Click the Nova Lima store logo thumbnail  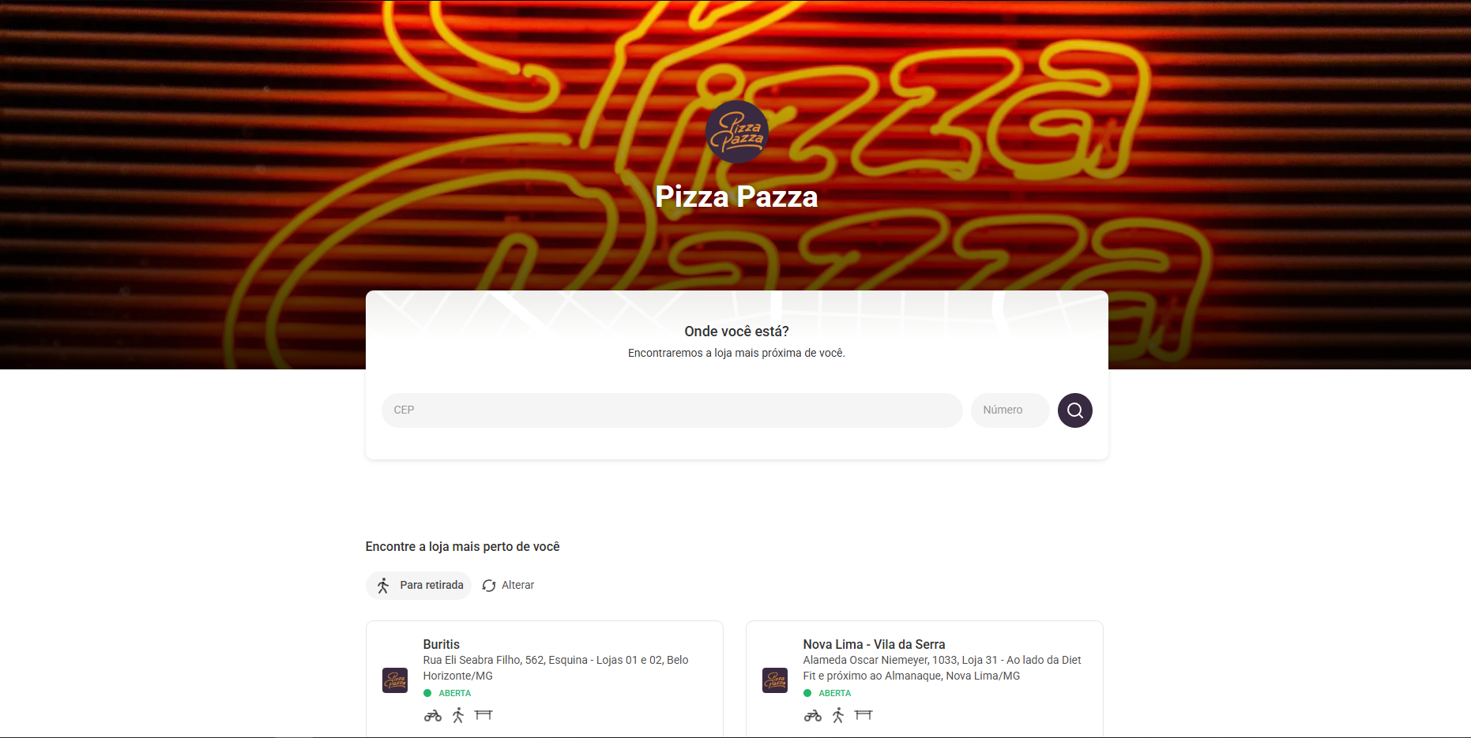(775, 680)
